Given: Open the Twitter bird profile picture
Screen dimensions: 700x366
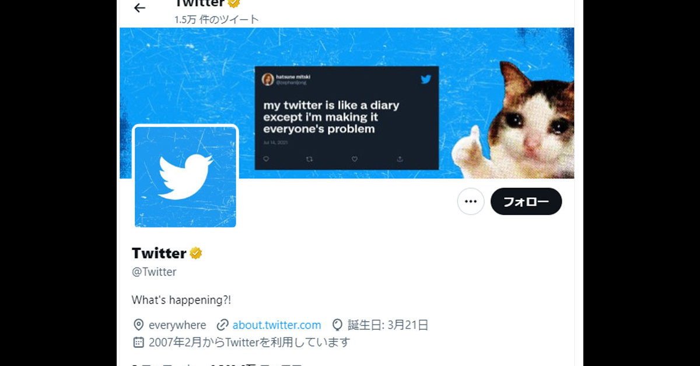Looking at the screenshot, I should point(185,177).
